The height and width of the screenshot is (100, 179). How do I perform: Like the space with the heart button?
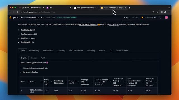[48, 17]
